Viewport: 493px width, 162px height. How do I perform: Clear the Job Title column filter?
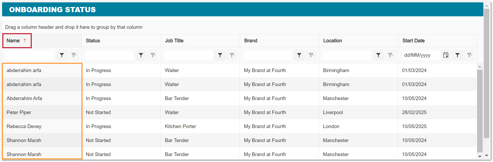[x=232, y=55]
